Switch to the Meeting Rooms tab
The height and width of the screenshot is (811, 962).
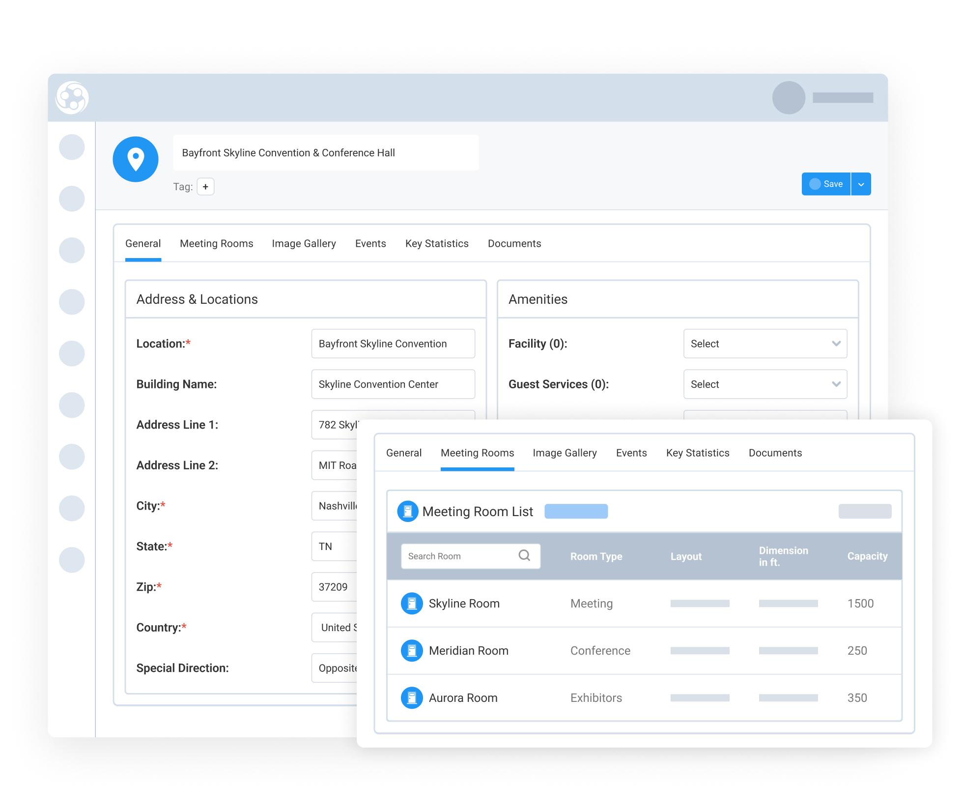216,243
